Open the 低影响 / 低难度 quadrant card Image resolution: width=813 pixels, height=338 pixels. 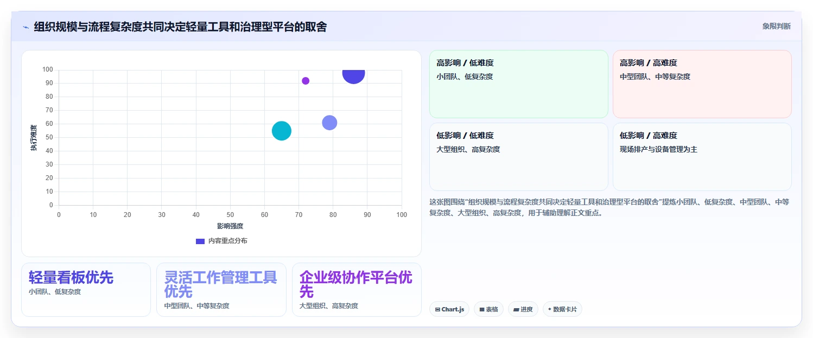click(x=518, y=157)
